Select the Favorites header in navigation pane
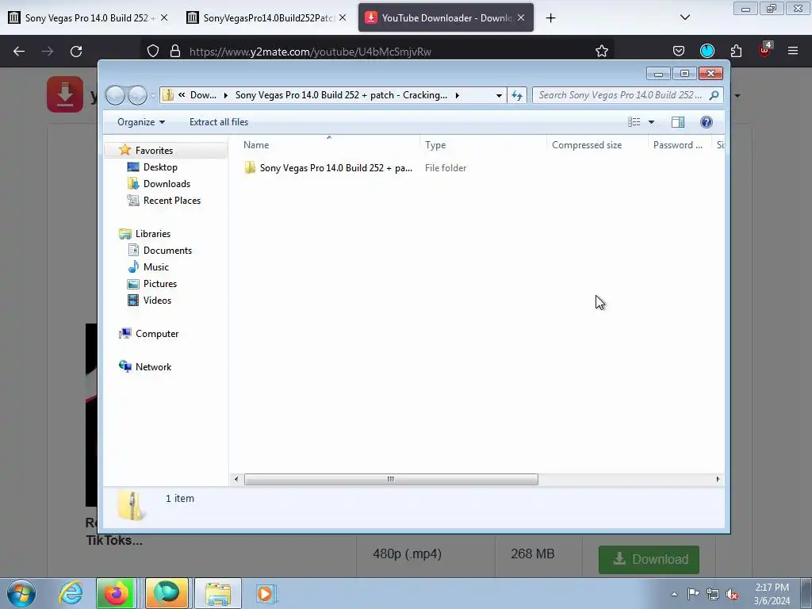Viewport: 812px width, 609px height. (x=154, y=150)
